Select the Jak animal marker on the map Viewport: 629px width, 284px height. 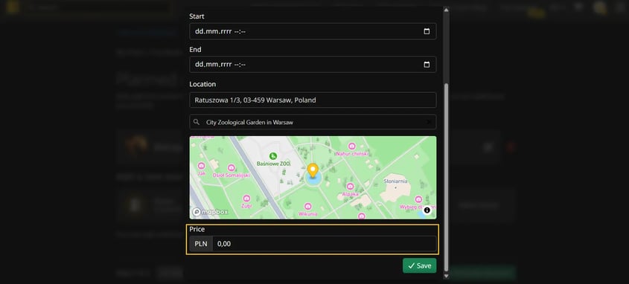coord(202,166)
